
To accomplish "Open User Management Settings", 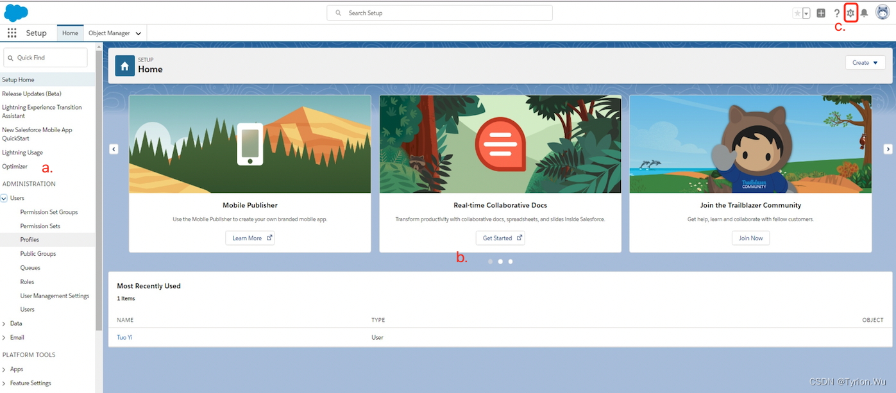I will click(x=55, y=296).
